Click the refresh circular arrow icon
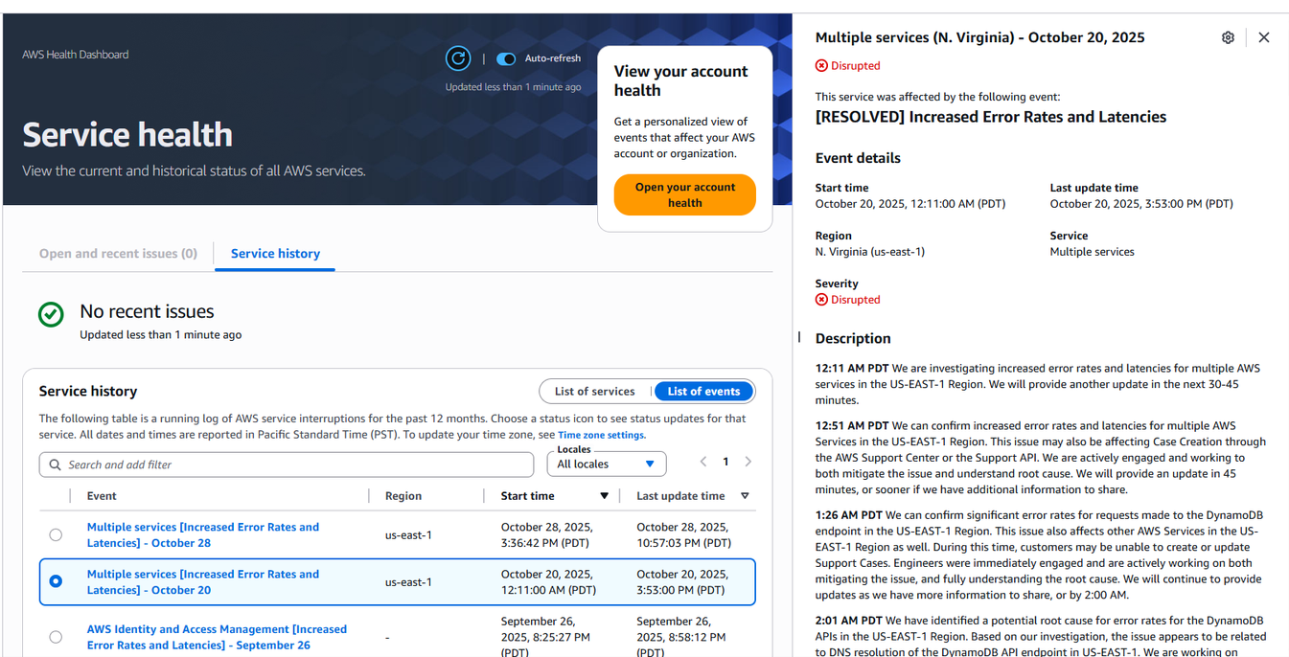Screen dimensions: 1289x657 (x=458, y=58)
